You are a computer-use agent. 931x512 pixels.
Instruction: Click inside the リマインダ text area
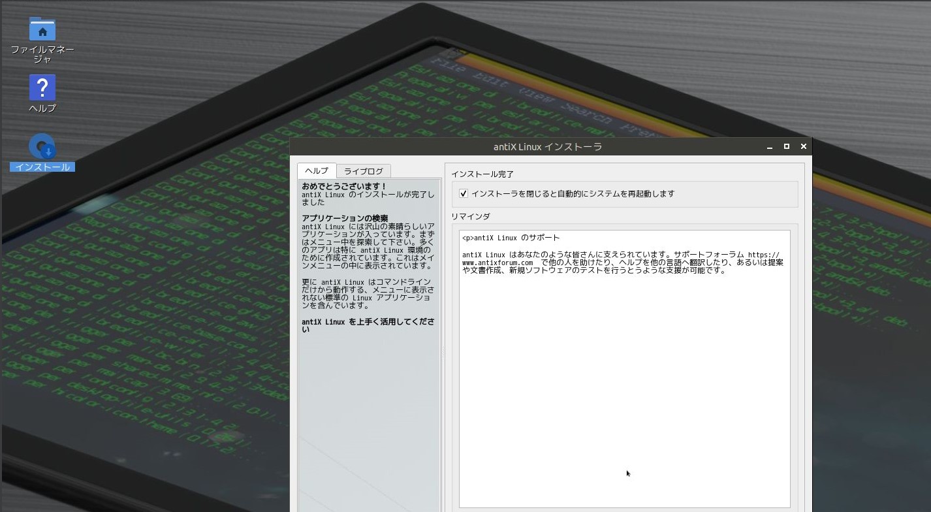click(625, 368)
